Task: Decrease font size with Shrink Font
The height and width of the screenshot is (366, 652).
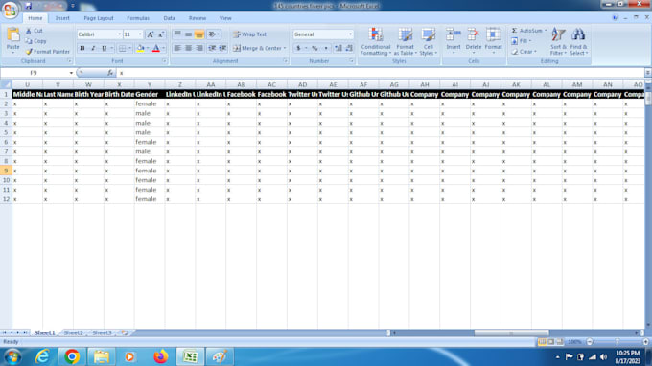Action: click(161, 34)
